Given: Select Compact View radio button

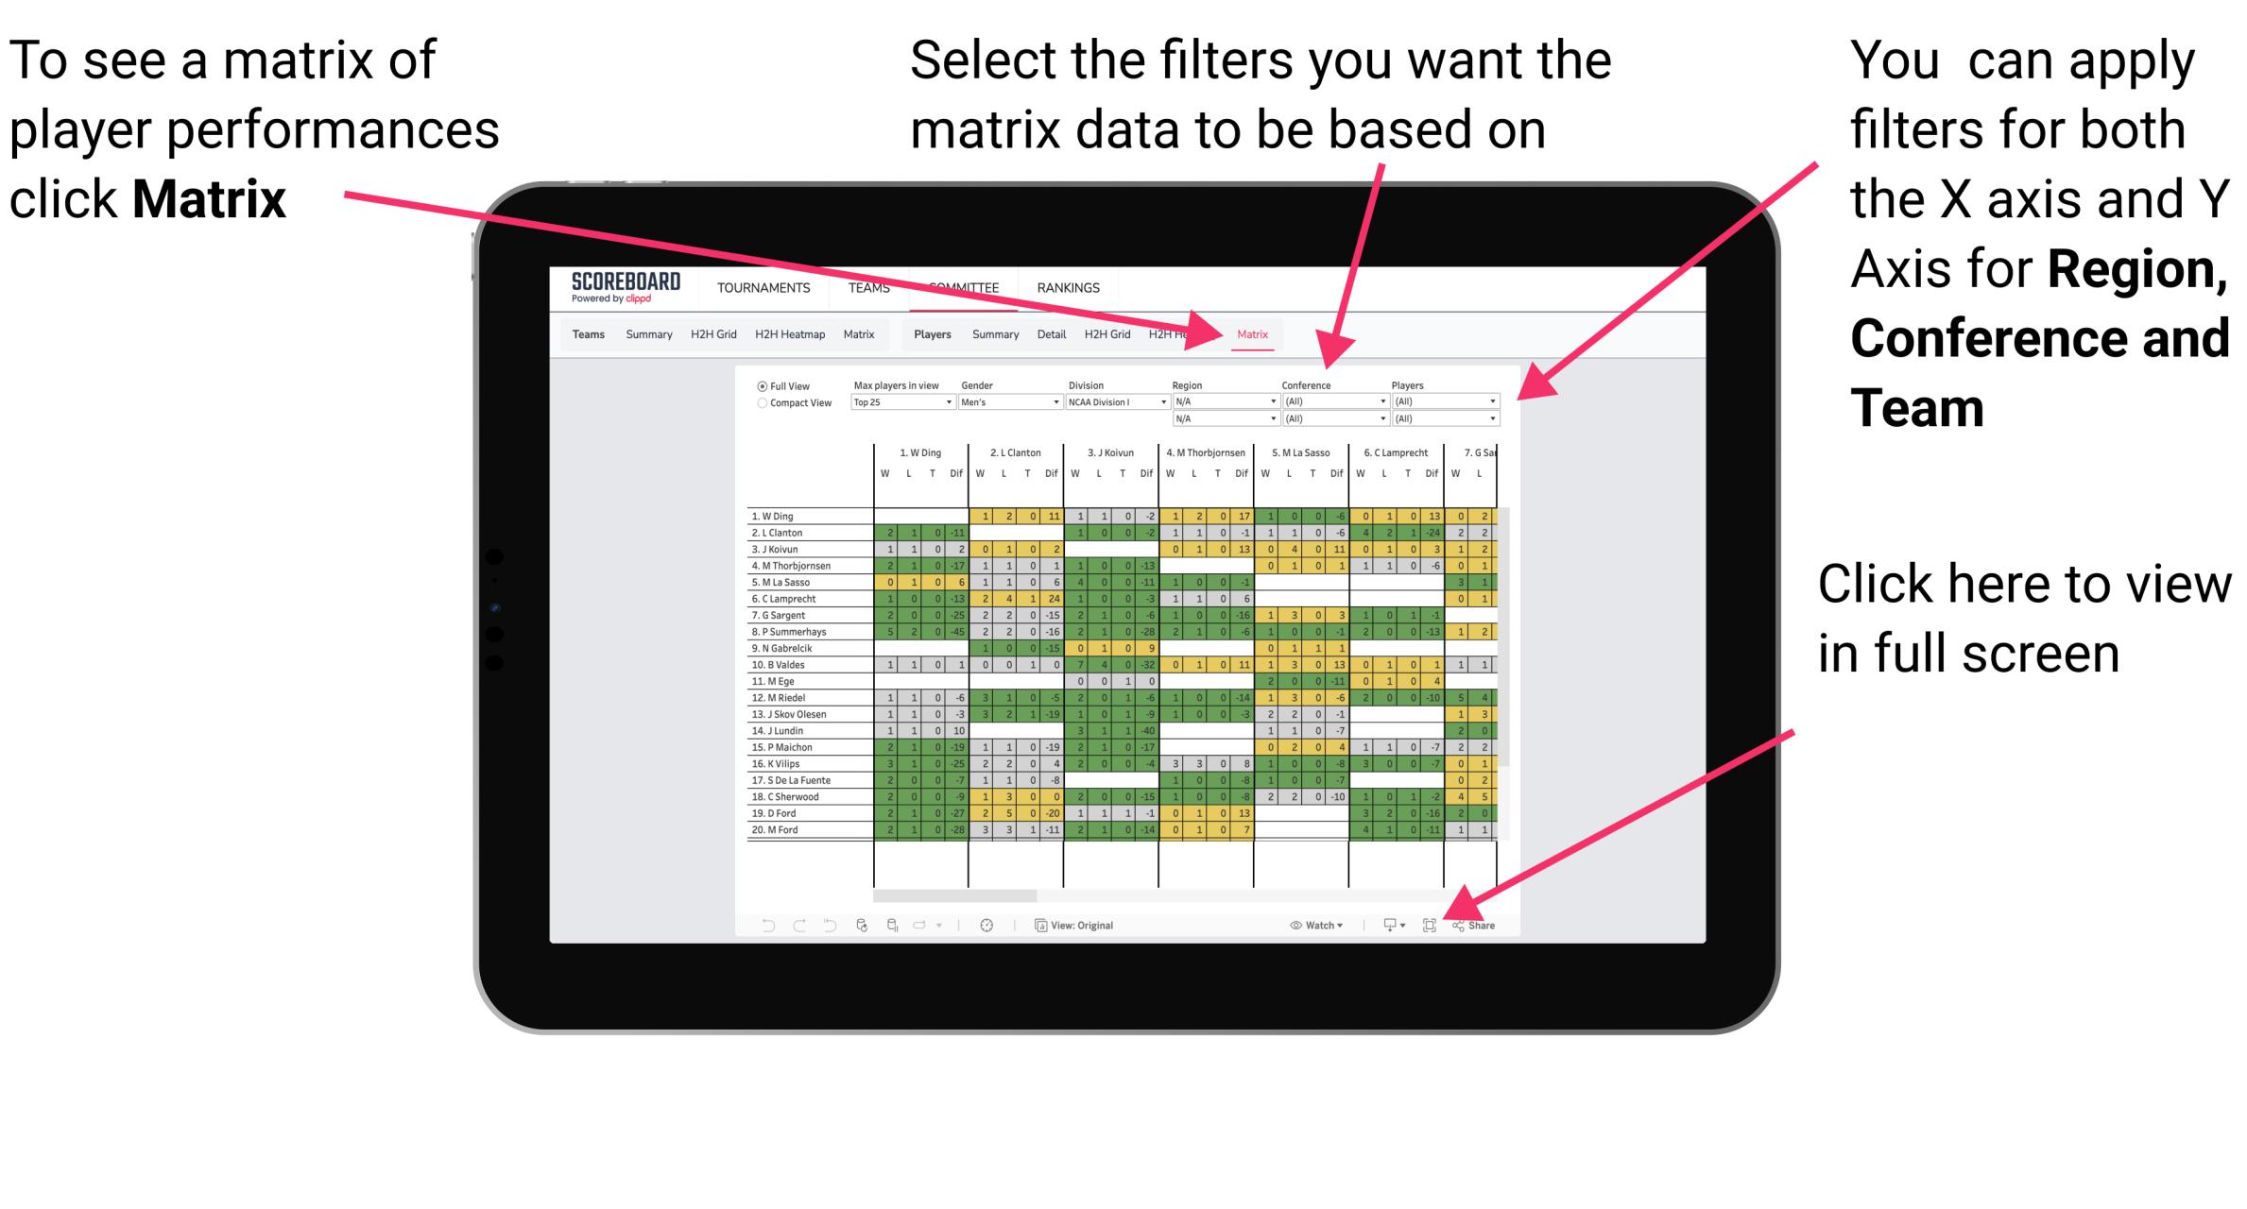Looking at the screenshot, I should [x=749, y=414].
